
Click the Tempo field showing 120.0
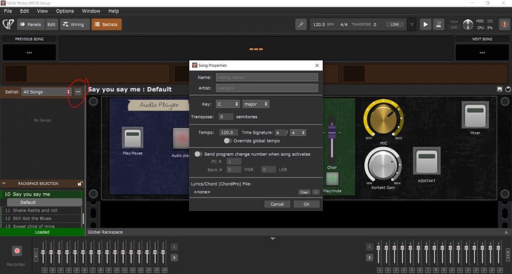229,133
